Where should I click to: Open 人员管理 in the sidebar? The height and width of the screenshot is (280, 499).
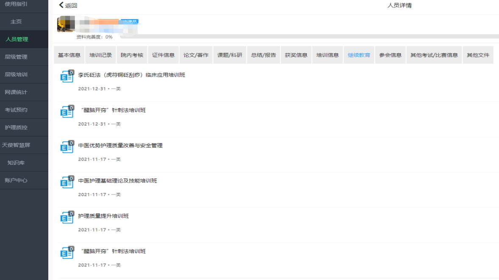(x=17, y=39)
